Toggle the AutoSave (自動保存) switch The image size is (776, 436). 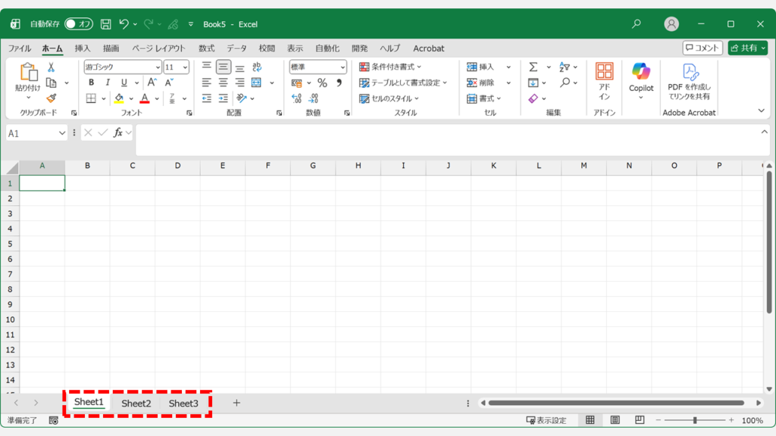(78, 24)
